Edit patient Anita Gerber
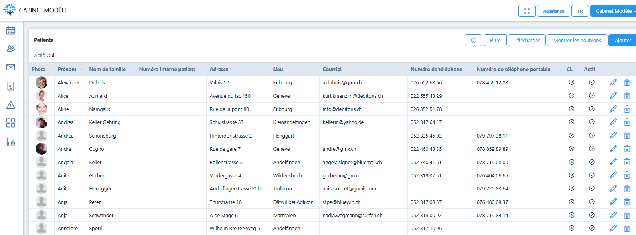Screen dimensions: 636x235 [x=613, y=175]
